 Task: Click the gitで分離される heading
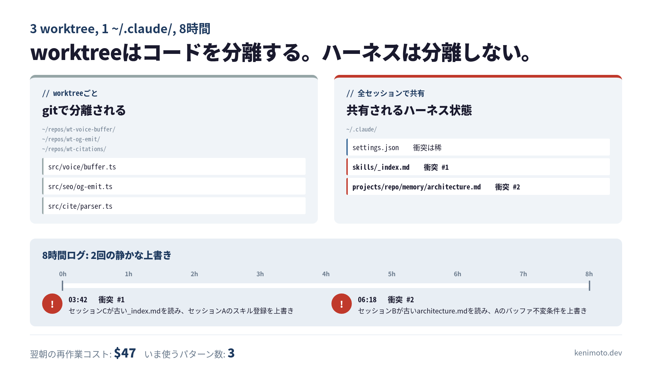(84, 110)
